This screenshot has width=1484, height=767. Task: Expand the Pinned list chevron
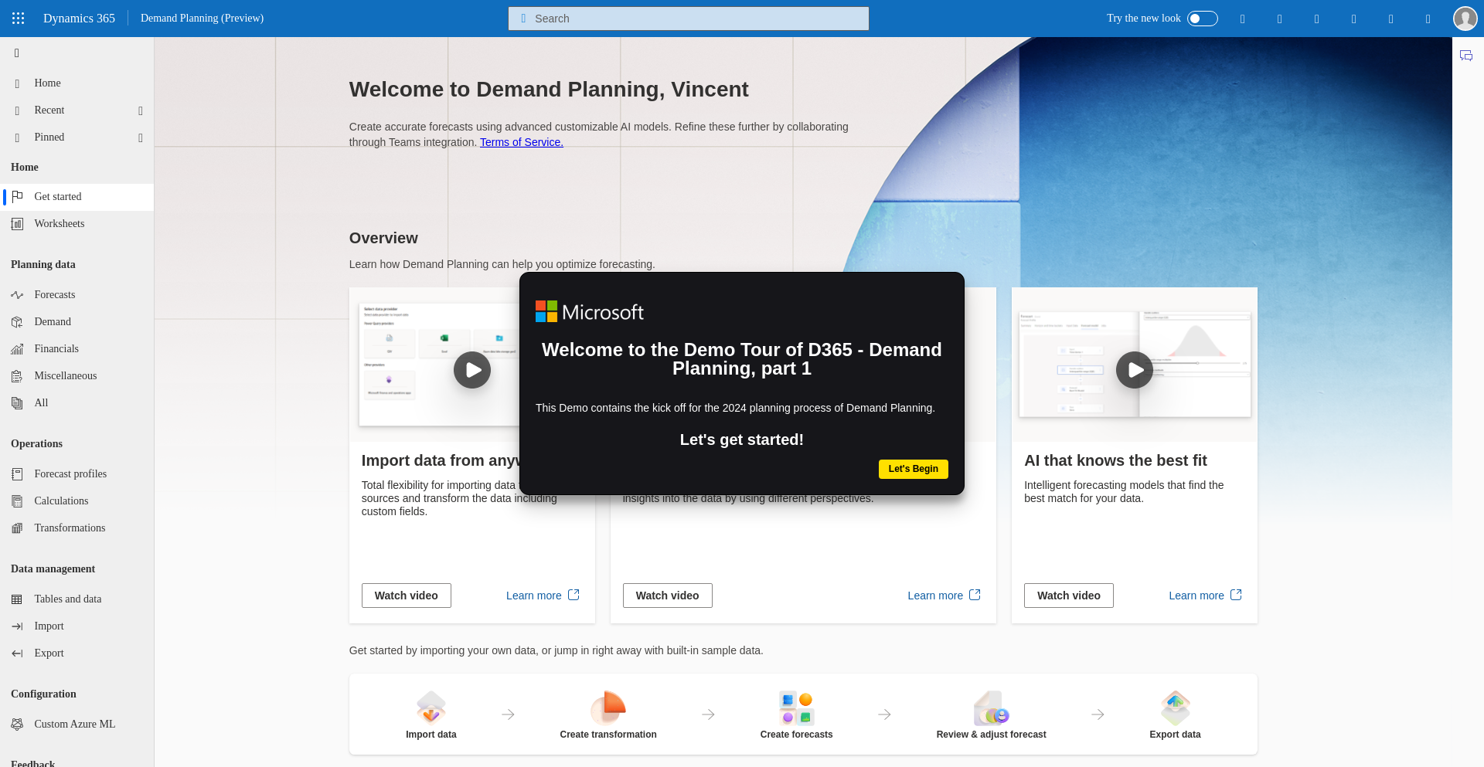[x=141, y=137]
